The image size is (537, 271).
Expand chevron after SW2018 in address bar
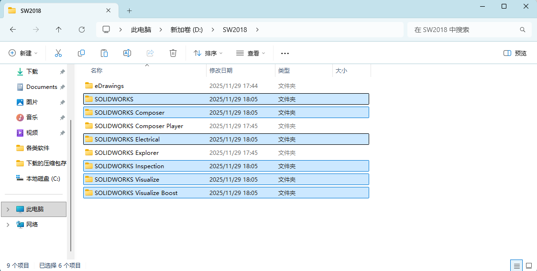(x=257, y=30)
